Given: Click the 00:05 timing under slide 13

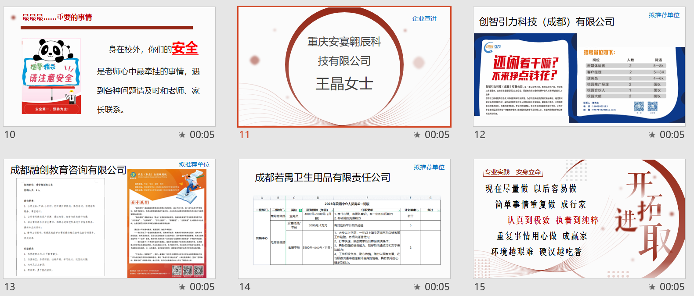Looking at the screenshot, I should coord(202,287).
